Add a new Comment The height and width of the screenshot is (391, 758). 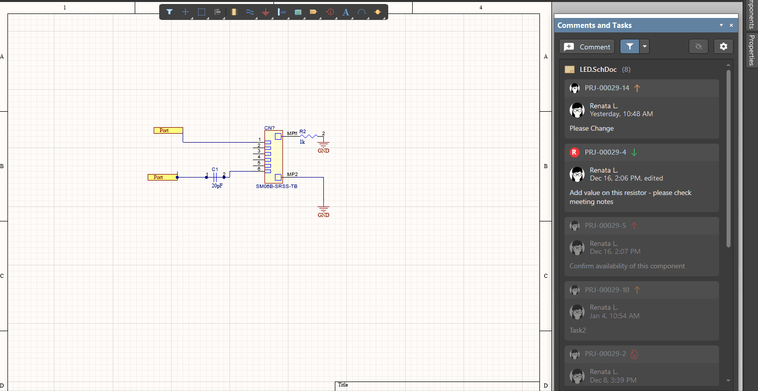587,46
